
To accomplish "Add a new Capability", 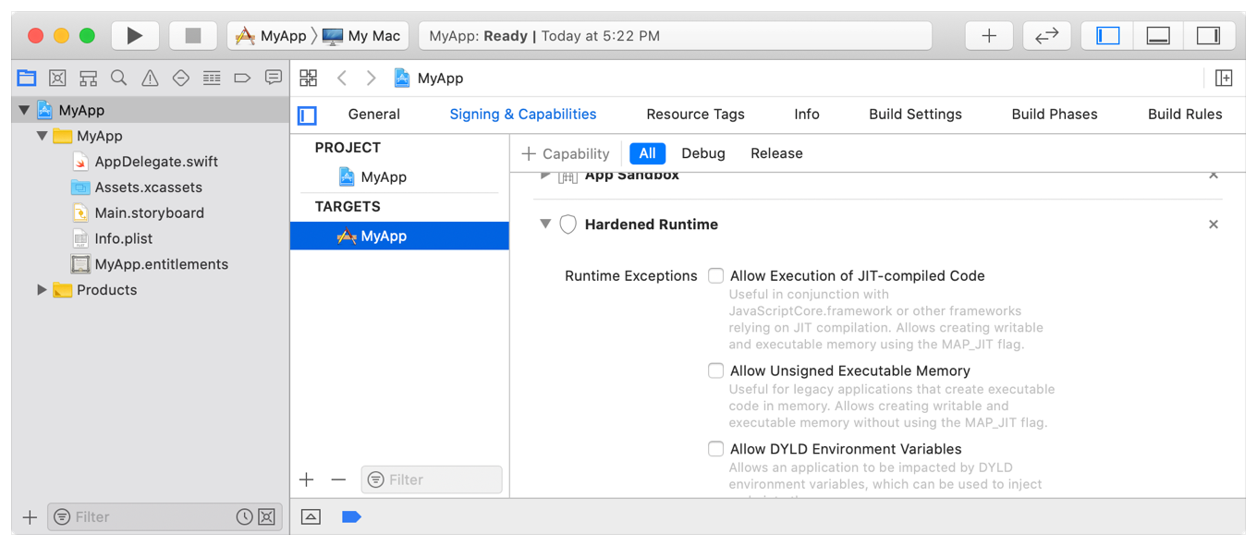I will [x=566, y=153].
